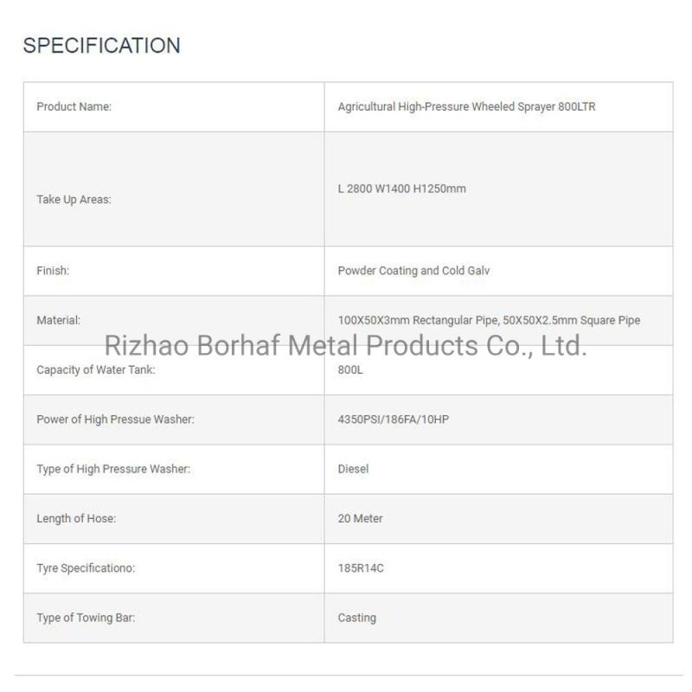Click the Diesel value cell
Image resolution: width=692 pixels, height=692 pixels.
point(499,469)
